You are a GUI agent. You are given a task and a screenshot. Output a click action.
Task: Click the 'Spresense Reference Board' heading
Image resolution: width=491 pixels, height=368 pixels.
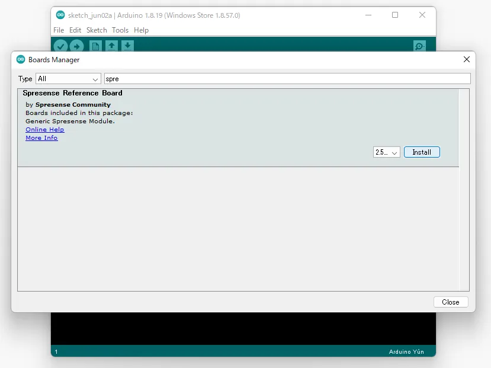click(x=72, y=93)
